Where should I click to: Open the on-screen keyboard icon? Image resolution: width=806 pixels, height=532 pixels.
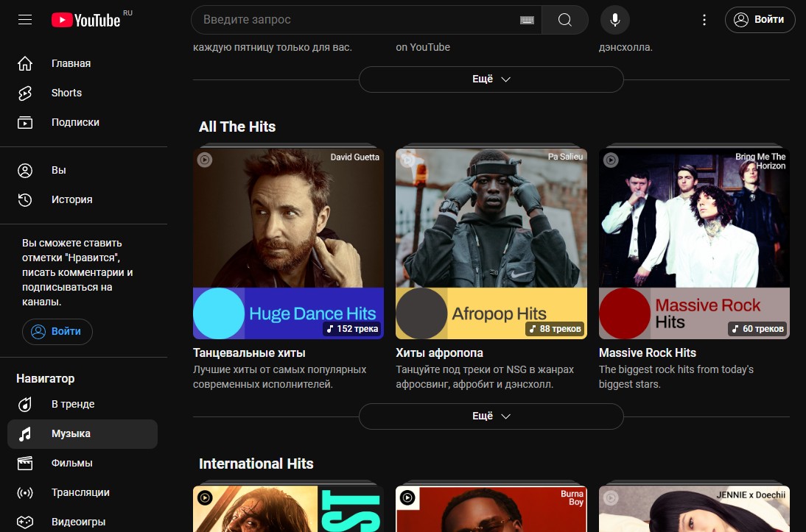tap(527, 20)
